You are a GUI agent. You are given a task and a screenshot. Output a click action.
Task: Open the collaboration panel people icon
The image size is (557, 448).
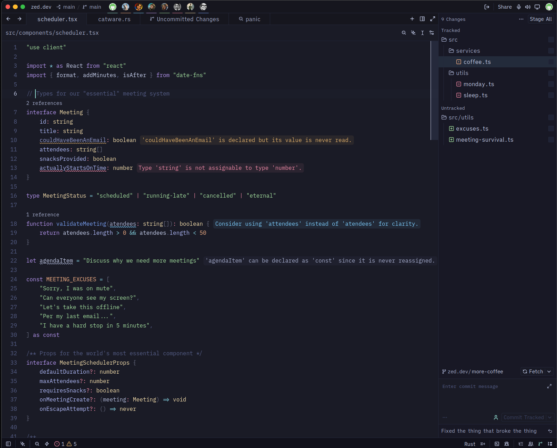(531, 444)
